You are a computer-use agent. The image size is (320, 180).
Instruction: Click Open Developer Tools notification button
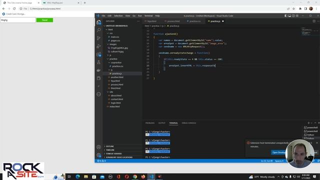tap(279, 152)
